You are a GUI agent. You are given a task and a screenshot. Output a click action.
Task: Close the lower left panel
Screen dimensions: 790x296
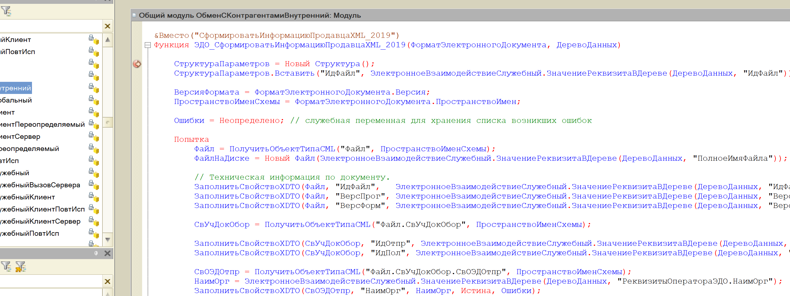point(107,253)
